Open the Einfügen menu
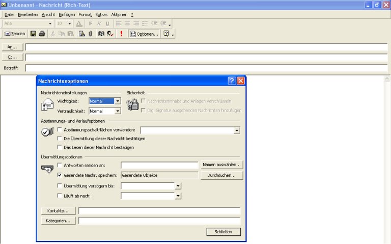391x244 pixels. [x=67, y=15]
